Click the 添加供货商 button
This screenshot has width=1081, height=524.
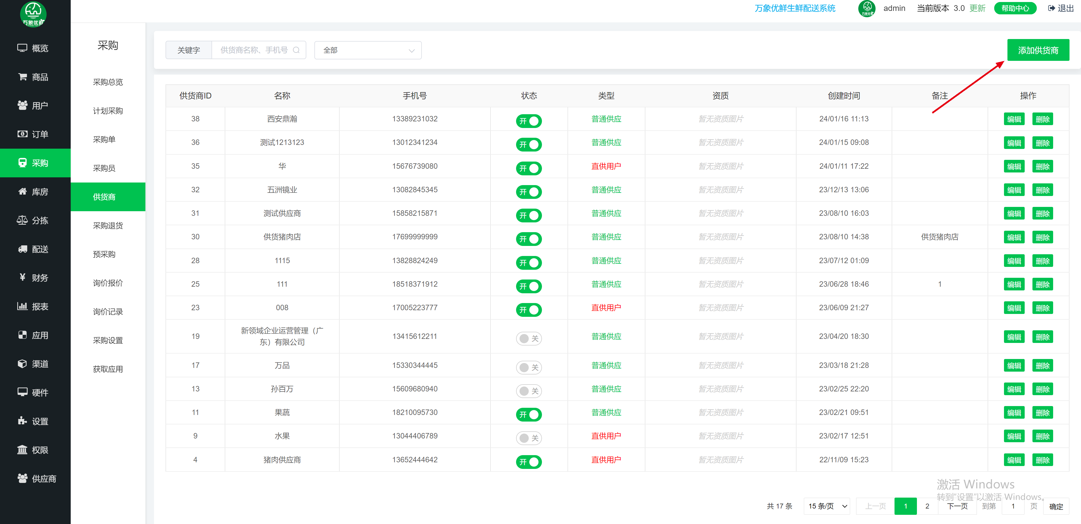coord(1038,50)
